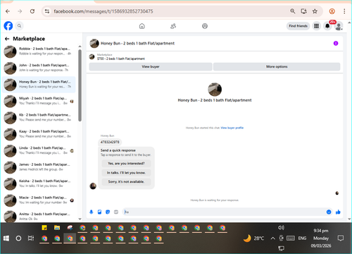Click the browser Back arrow
This screenshot has height=254, width=352.
click(8, 11)
